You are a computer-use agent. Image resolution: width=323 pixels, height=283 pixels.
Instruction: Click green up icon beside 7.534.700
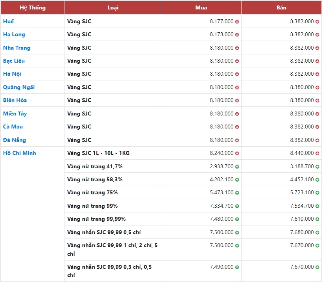click(317, 206)
